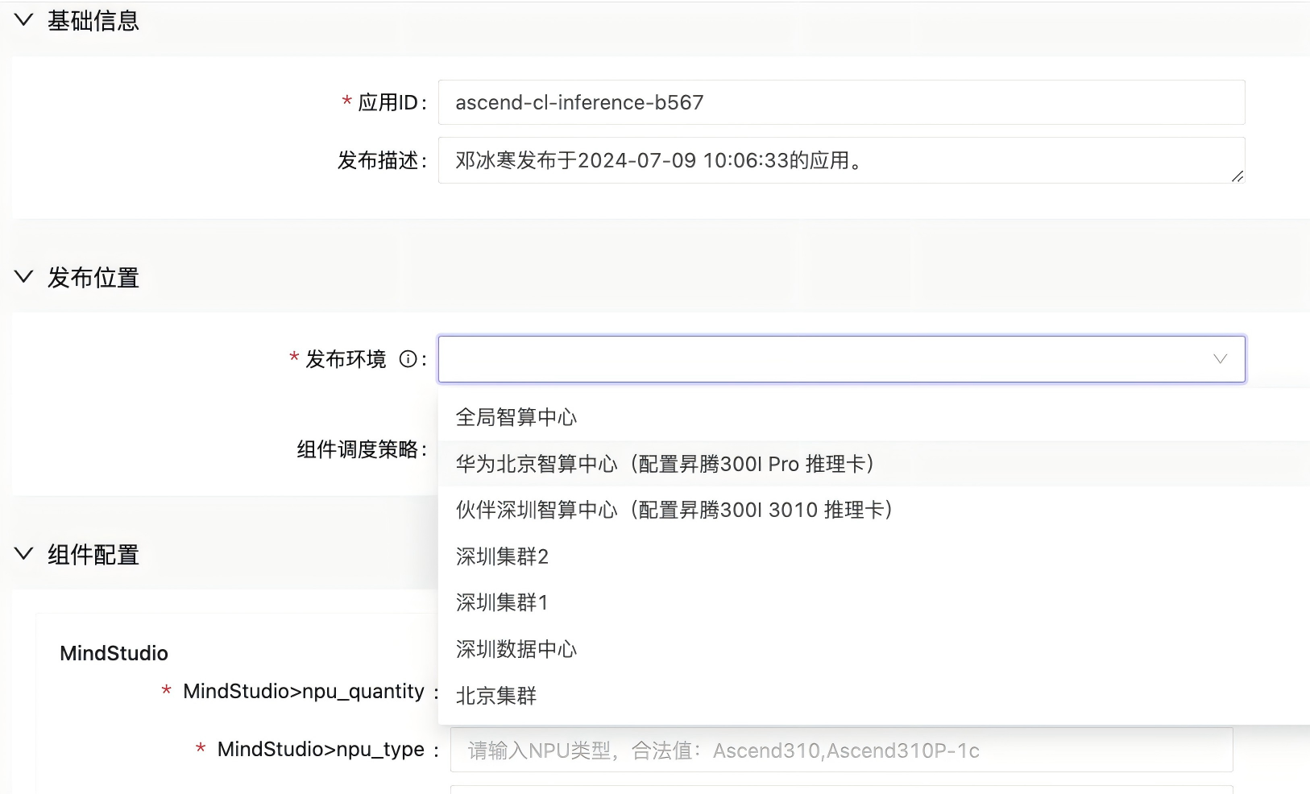
Task: Select 深圳集群2 environment option
Action: tap(502, 556)
